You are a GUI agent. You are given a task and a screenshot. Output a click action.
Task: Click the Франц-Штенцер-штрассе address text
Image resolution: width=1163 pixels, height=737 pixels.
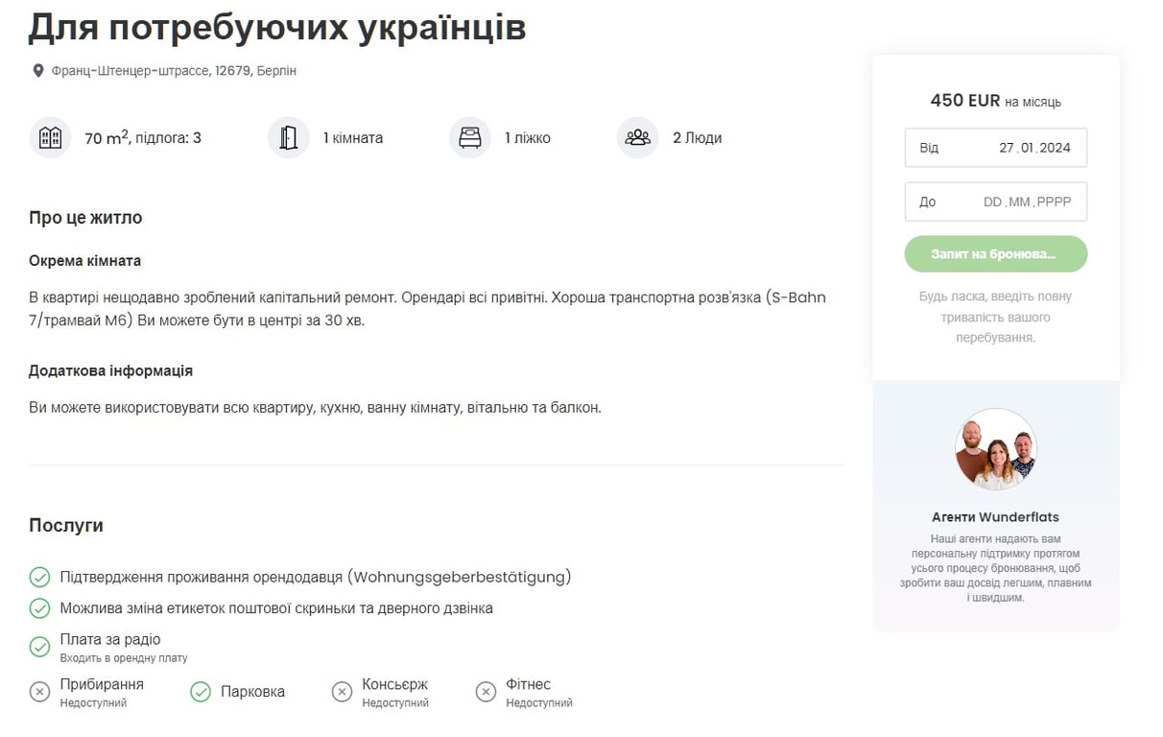click(174, 71)
